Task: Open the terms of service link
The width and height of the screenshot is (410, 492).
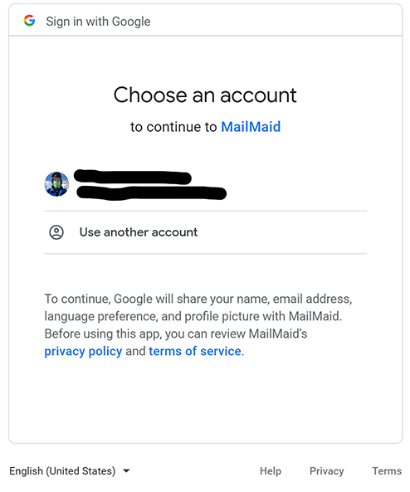Action: pyautogui.click(x=195, y=351)
